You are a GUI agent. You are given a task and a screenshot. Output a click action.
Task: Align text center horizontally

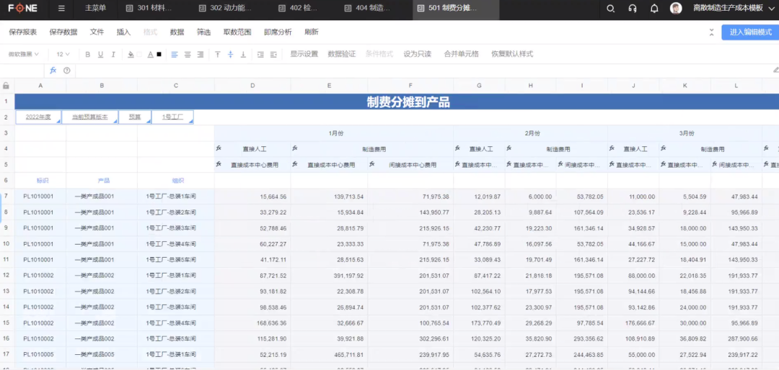188,55
